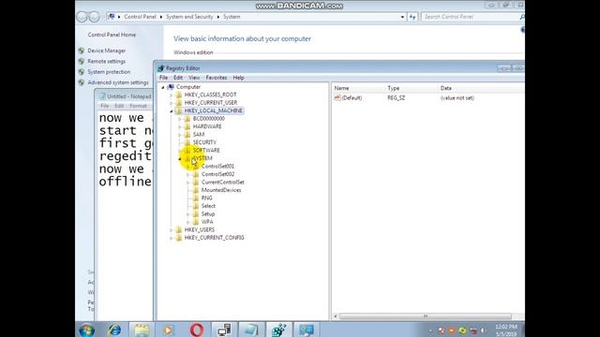This screenshot has height=337, width=600.
Task: Select the SECURITY key label
Action: 204,142
